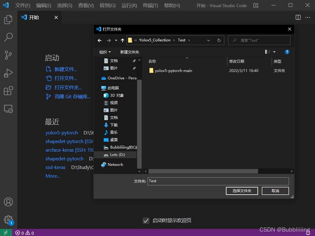Click the More... recent link
The width and height of the screenshot is (315, 236).
click(53, 176)
